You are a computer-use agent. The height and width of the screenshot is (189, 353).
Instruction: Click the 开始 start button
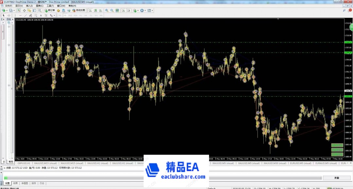tap(336, 178)
